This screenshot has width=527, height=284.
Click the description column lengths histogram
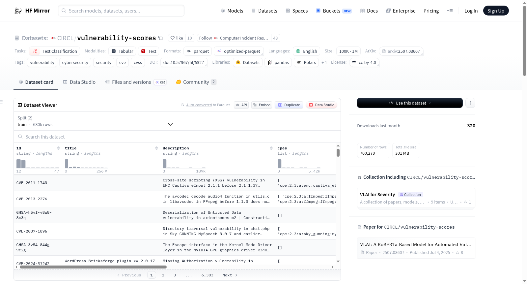point(184,164)
